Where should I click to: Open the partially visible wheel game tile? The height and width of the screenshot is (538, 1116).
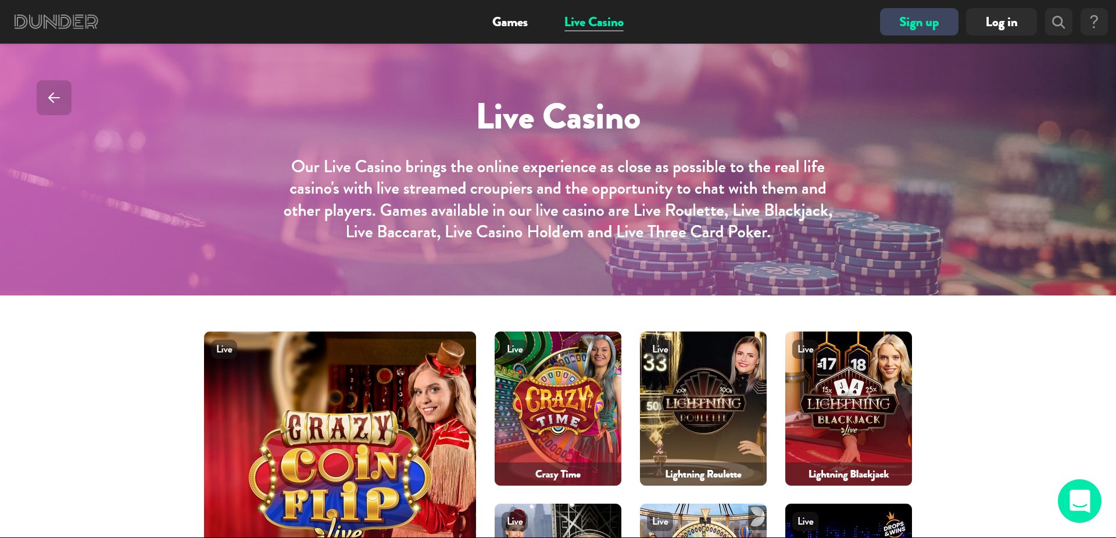point(703,521)
